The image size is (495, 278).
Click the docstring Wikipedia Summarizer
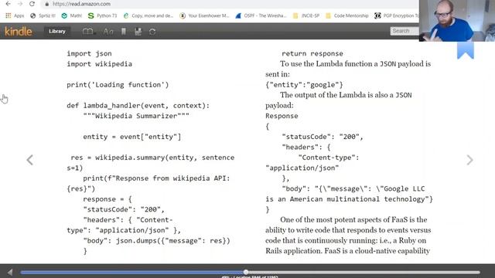(136, 116)
